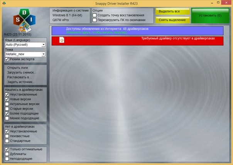
Task: Enable Старые версии filter
Action: (7, 109)
